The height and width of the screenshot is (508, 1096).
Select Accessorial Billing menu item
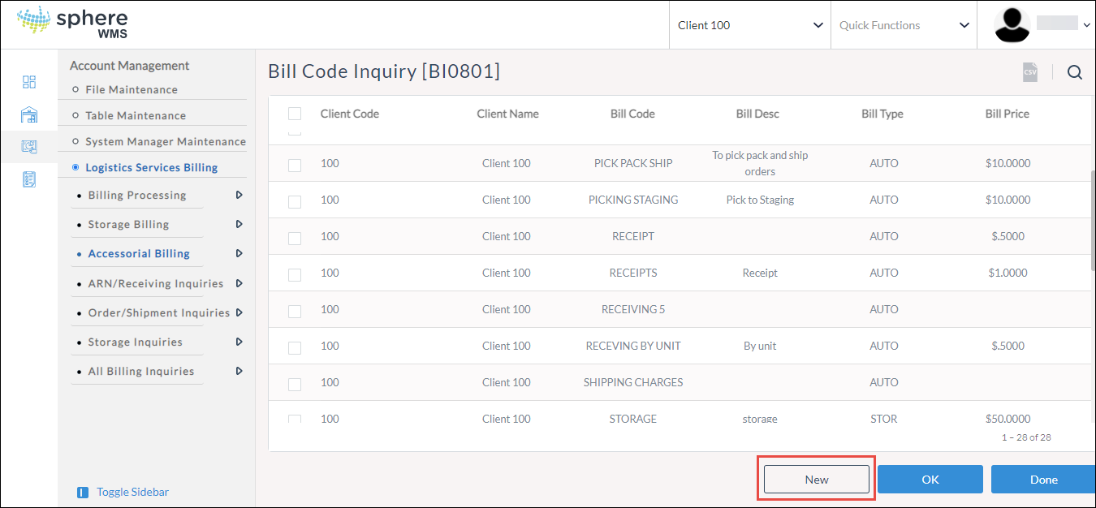pos(139,253)
